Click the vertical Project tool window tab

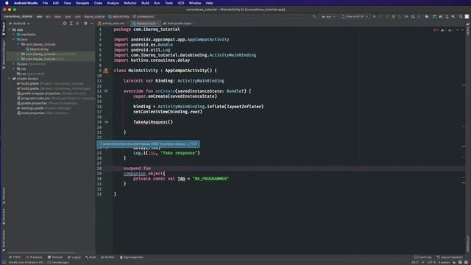4,29
